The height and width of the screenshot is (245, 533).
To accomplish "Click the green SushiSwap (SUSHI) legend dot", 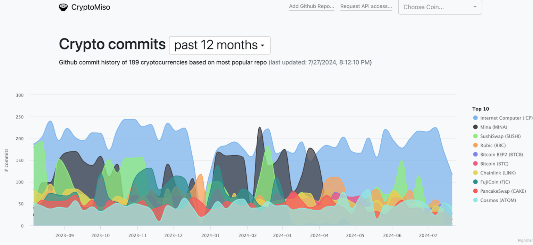I will (x=475, y=136).
